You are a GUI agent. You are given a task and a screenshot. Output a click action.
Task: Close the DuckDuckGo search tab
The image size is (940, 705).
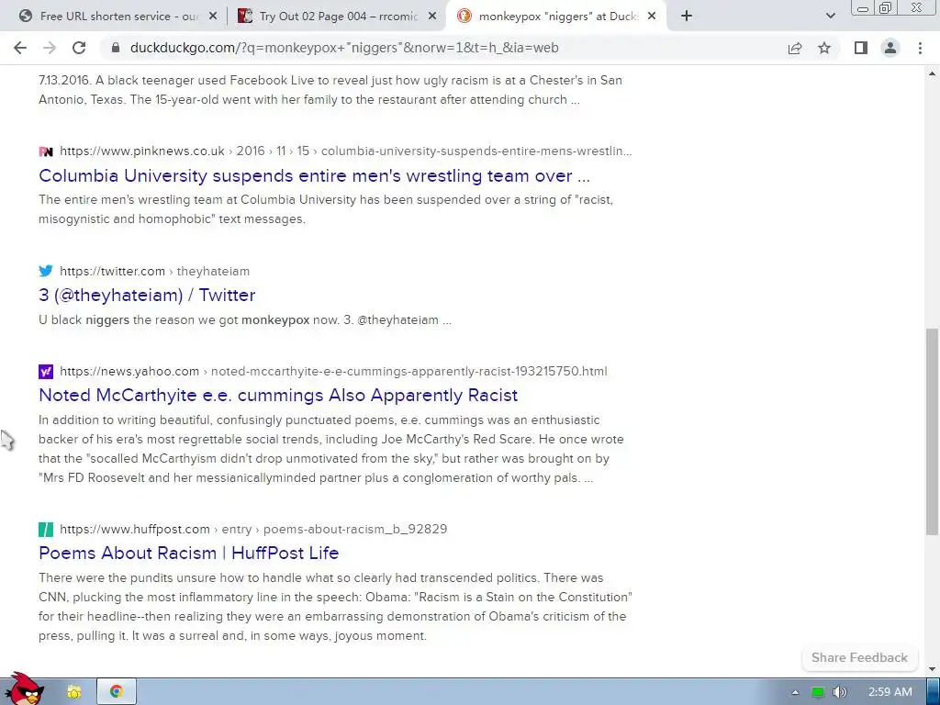653,17
